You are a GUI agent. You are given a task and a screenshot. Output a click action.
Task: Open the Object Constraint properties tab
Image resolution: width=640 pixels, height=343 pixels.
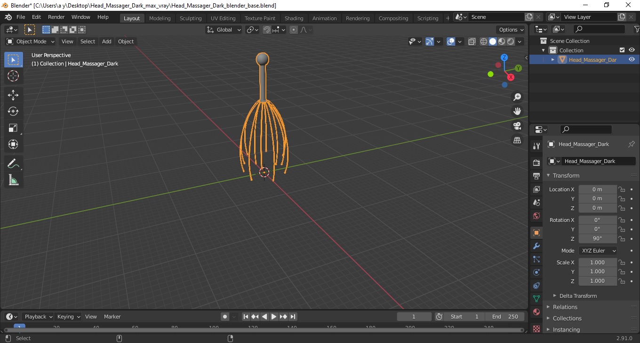pos(536,286)
